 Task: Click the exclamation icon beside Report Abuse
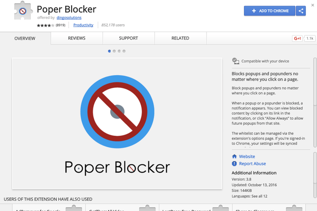point(234,164)
